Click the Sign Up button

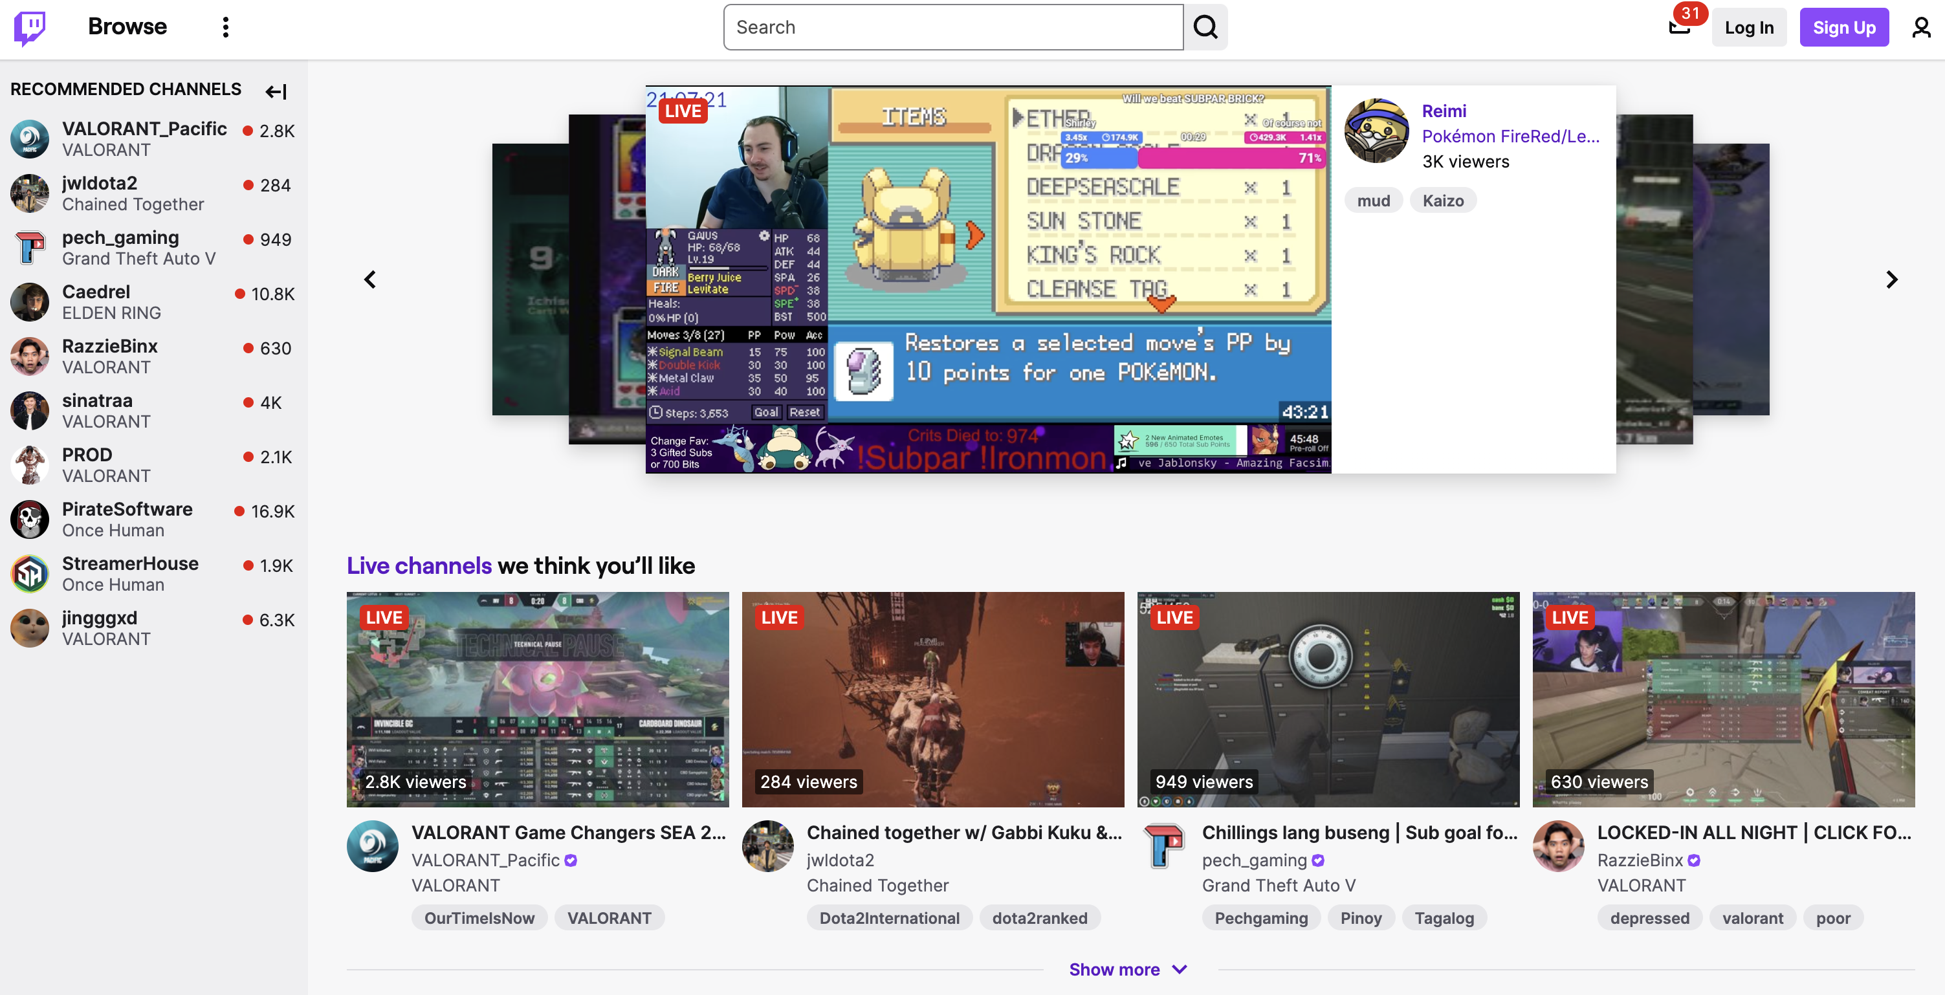tap(1843, 28)
